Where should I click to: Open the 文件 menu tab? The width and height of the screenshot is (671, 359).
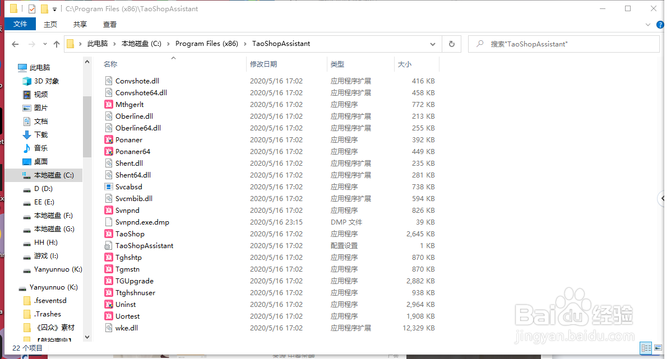(x=20, y=24)
